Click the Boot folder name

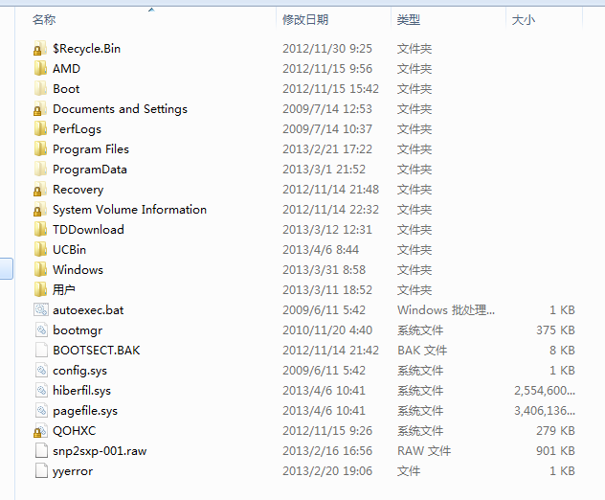click(x=66, y=89)
